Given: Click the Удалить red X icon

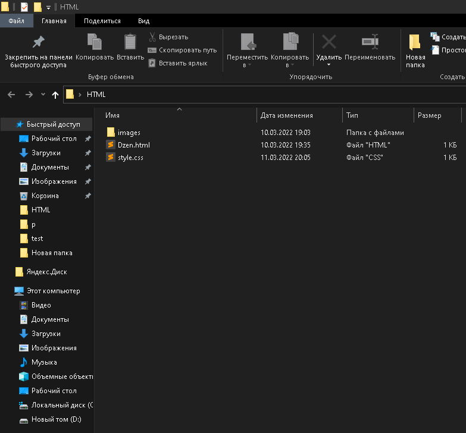Looking at the screenshot, I should click(x=329, y=42).
